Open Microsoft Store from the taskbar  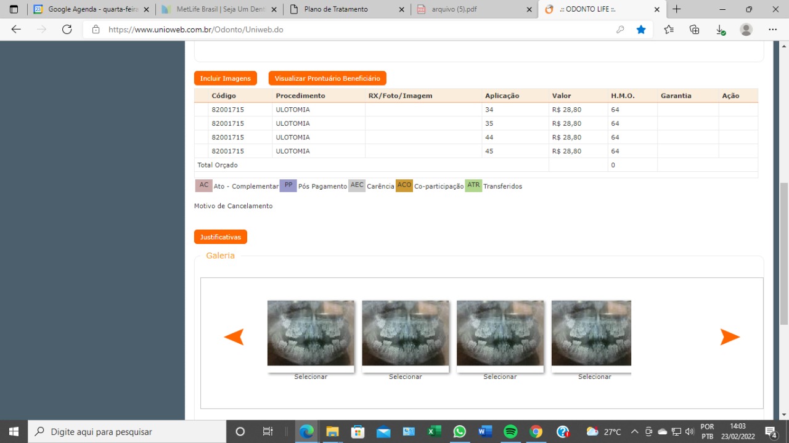[358, 431]
